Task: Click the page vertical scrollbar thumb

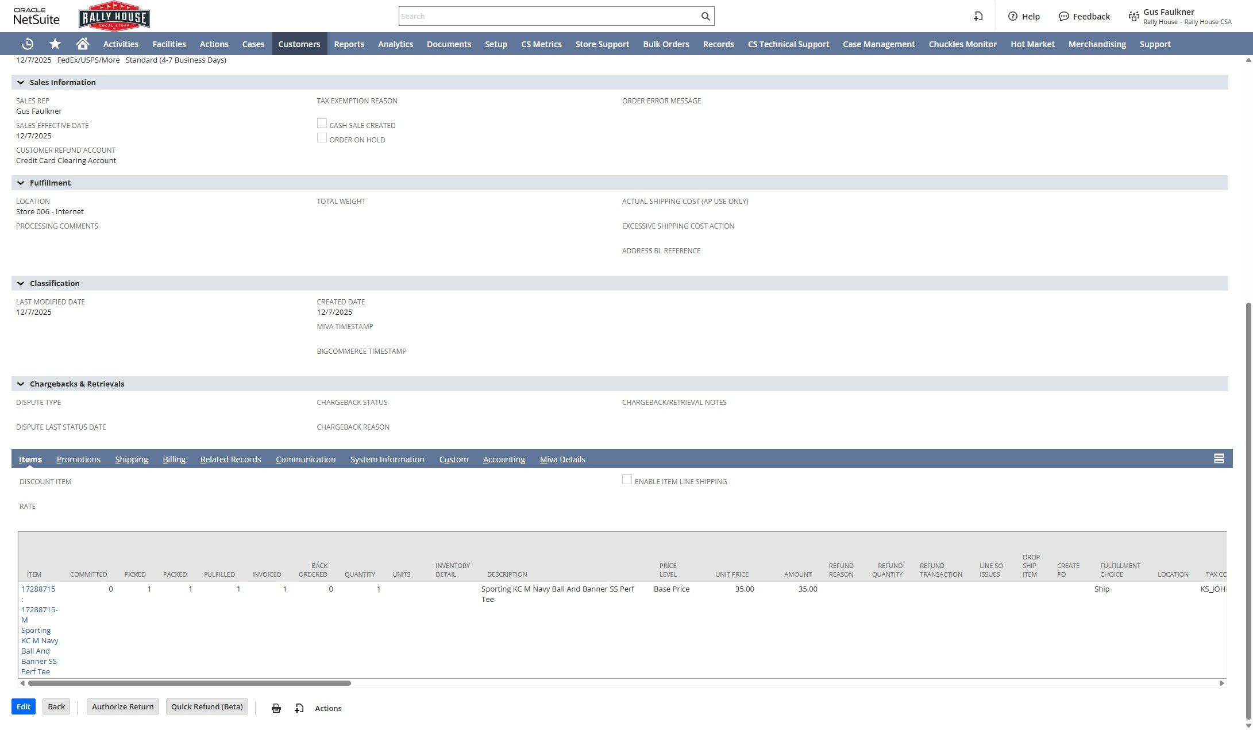Action: point(1248,510)
